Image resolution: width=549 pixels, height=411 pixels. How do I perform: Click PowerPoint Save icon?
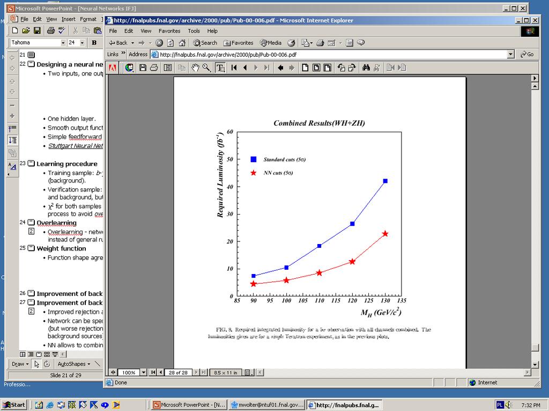click(x=37, y=31)
